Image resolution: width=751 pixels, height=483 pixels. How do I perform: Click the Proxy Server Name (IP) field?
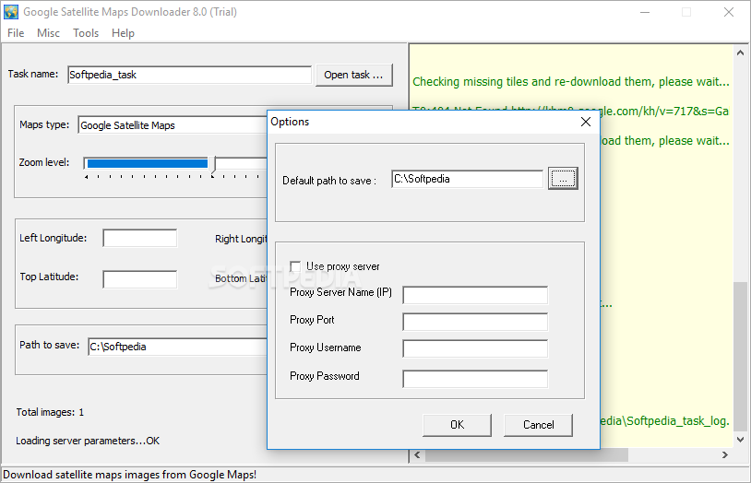click(475, 295)
